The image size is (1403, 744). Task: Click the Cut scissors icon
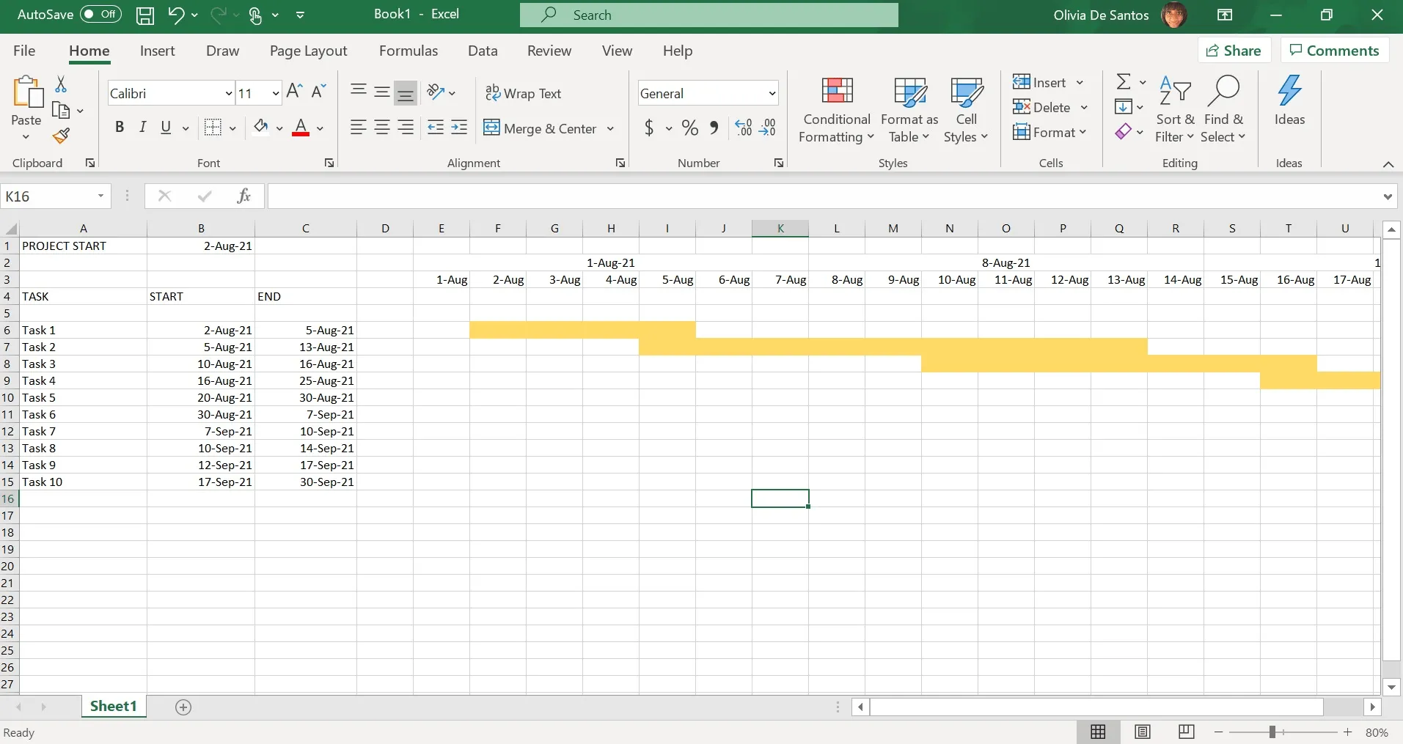point(61,85)
